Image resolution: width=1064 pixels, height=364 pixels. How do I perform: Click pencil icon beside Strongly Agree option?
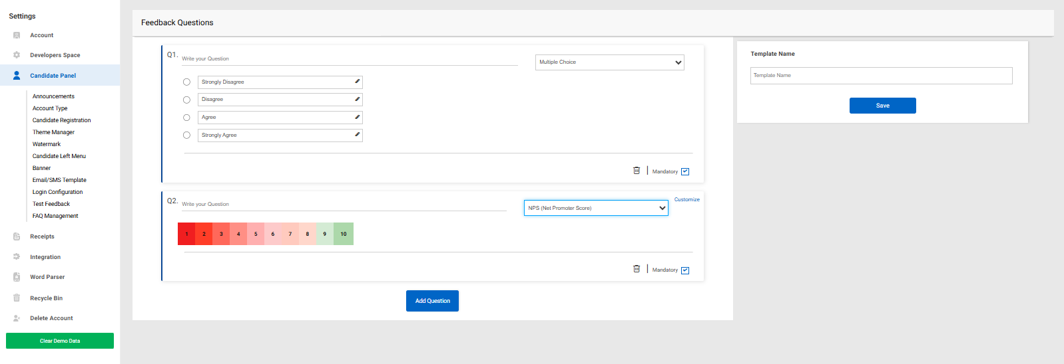(x=357, y=135)
